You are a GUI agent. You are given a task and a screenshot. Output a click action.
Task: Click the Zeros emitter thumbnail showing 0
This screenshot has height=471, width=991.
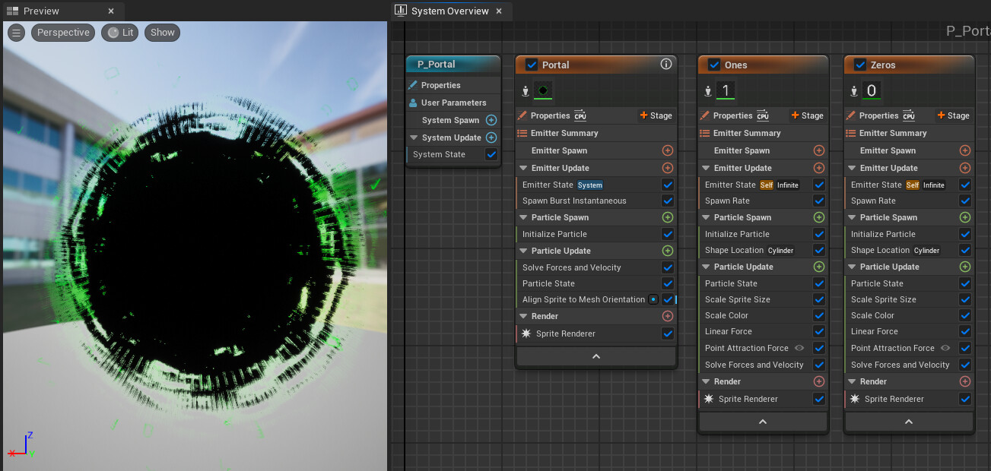click(872, 91)
